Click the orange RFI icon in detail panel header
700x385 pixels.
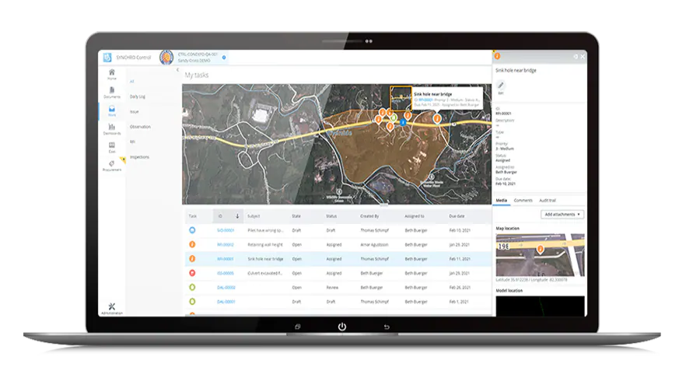tap(497, 56)
